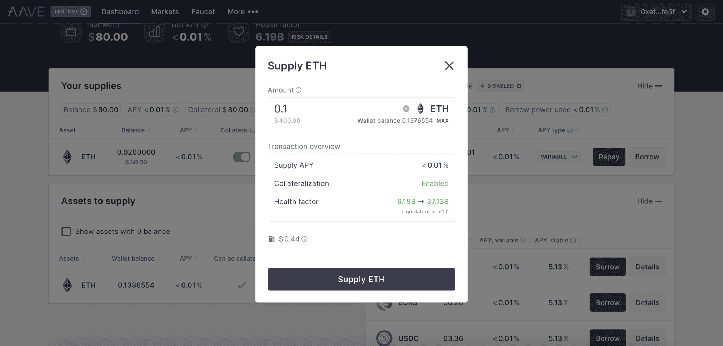Expand the More menu
Image resolution: width=723 pixels, height=346 pixels.
(243, 12)
